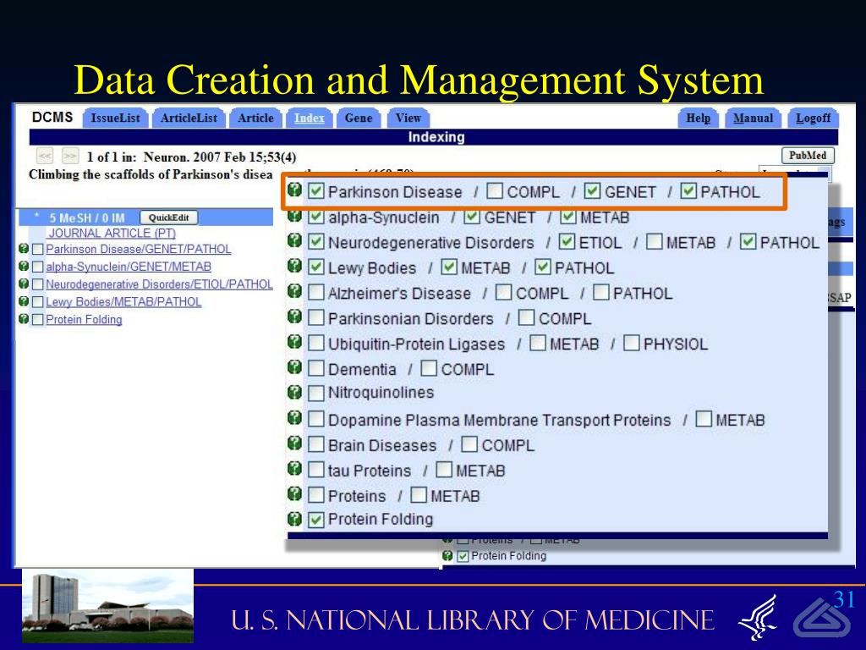Select the Index tab
The height and width of the screenshot is (650, 866).
click(x=310, y=118)
